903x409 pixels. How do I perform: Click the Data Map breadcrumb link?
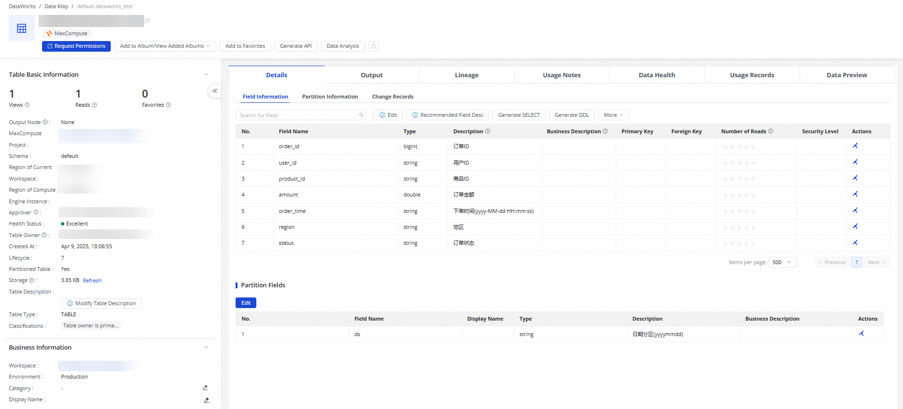pos(56,6)
